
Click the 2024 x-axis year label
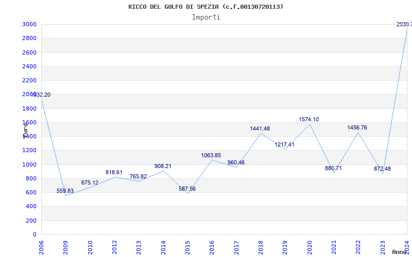point(407,248)
